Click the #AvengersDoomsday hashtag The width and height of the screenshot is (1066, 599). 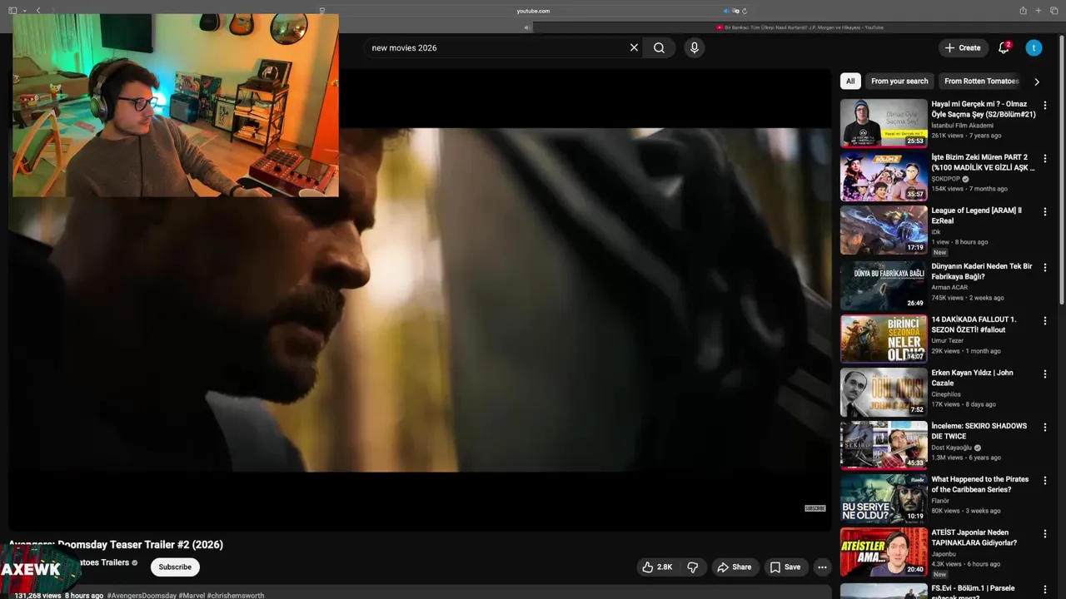click(x=142, y=596)
